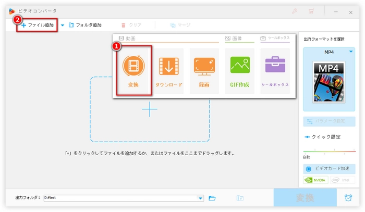Expand the output folder path dropdown
This screenshot has height=212, width=365.
201,198
